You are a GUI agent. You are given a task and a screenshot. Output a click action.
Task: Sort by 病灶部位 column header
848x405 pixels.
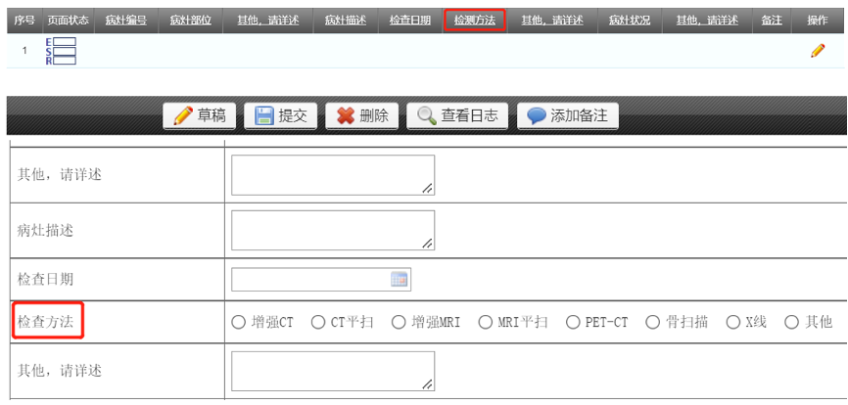pos(190,21)
